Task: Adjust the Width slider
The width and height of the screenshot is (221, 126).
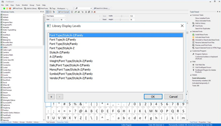Action: pos(122,16)
